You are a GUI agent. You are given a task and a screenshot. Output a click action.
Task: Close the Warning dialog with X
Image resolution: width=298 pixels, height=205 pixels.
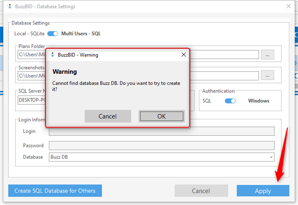coord(184,55)
